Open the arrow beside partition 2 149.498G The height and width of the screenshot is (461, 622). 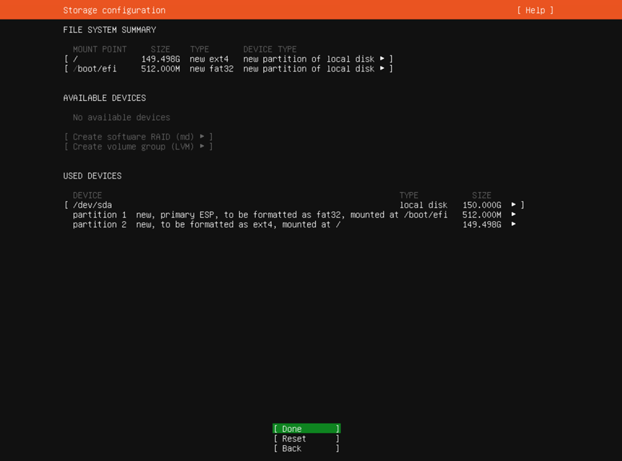coord(514,225)
